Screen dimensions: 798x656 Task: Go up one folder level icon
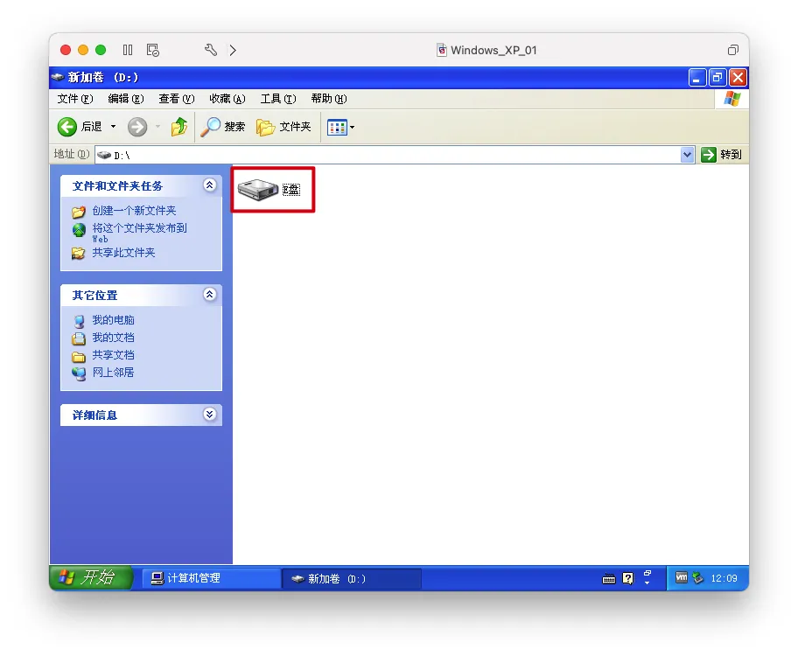(x=179, y=127)
